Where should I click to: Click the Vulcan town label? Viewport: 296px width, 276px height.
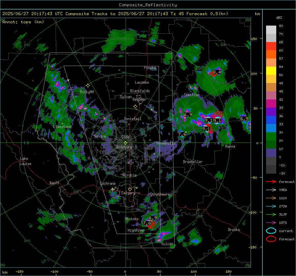point(167,244)
